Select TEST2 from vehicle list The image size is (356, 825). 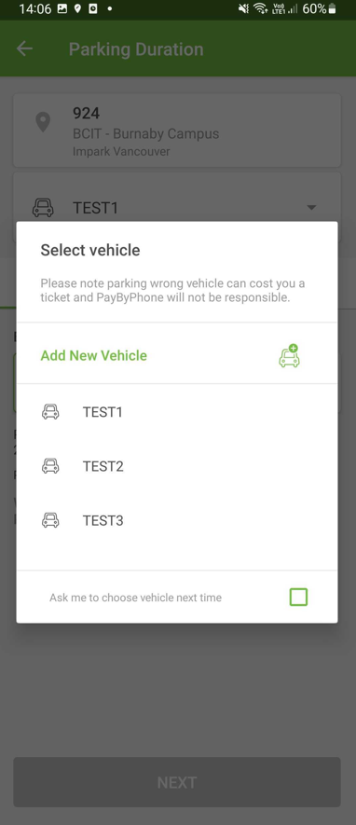tap(177, 466)
